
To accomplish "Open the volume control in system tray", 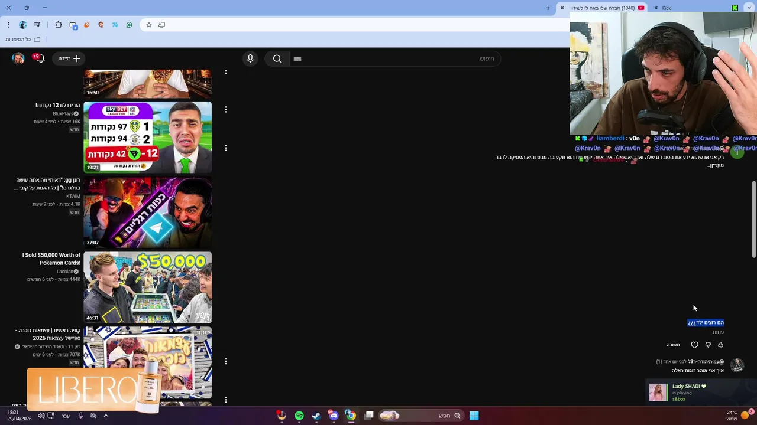I will tap(41, 416).
